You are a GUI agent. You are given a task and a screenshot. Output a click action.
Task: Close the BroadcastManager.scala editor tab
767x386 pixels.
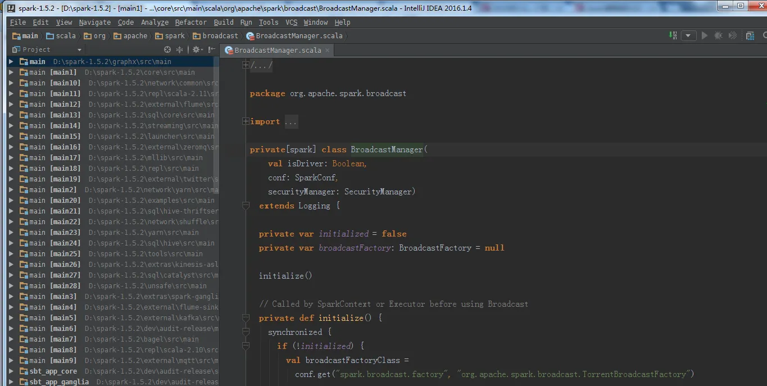pos(328,50)
